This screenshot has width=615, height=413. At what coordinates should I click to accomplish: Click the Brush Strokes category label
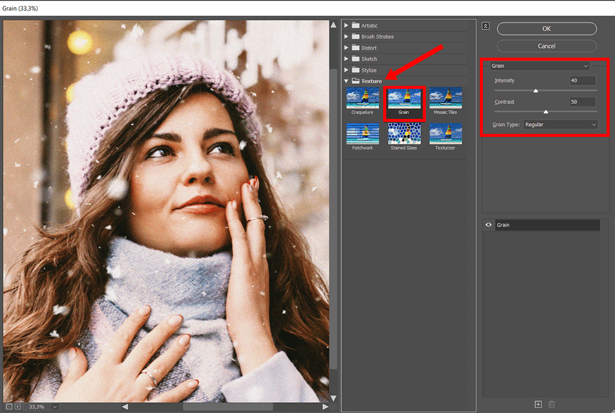(x=377, y=37)
